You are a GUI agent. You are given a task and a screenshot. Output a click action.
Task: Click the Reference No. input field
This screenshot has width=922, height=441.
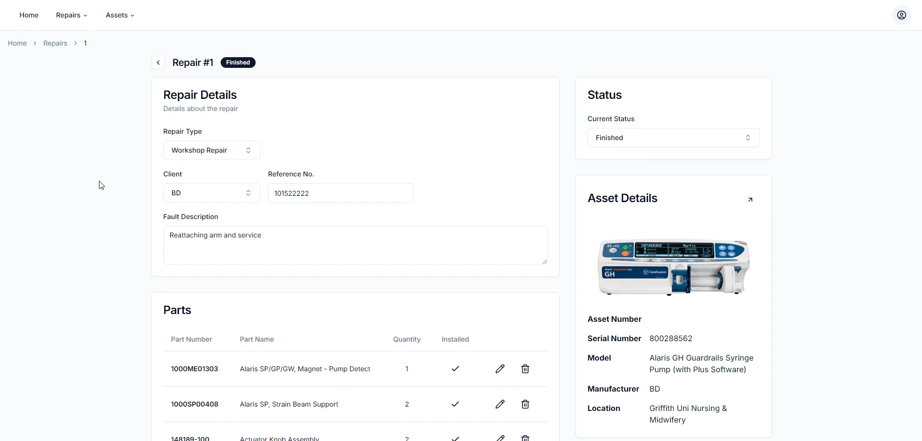click(x=340, y=193)
